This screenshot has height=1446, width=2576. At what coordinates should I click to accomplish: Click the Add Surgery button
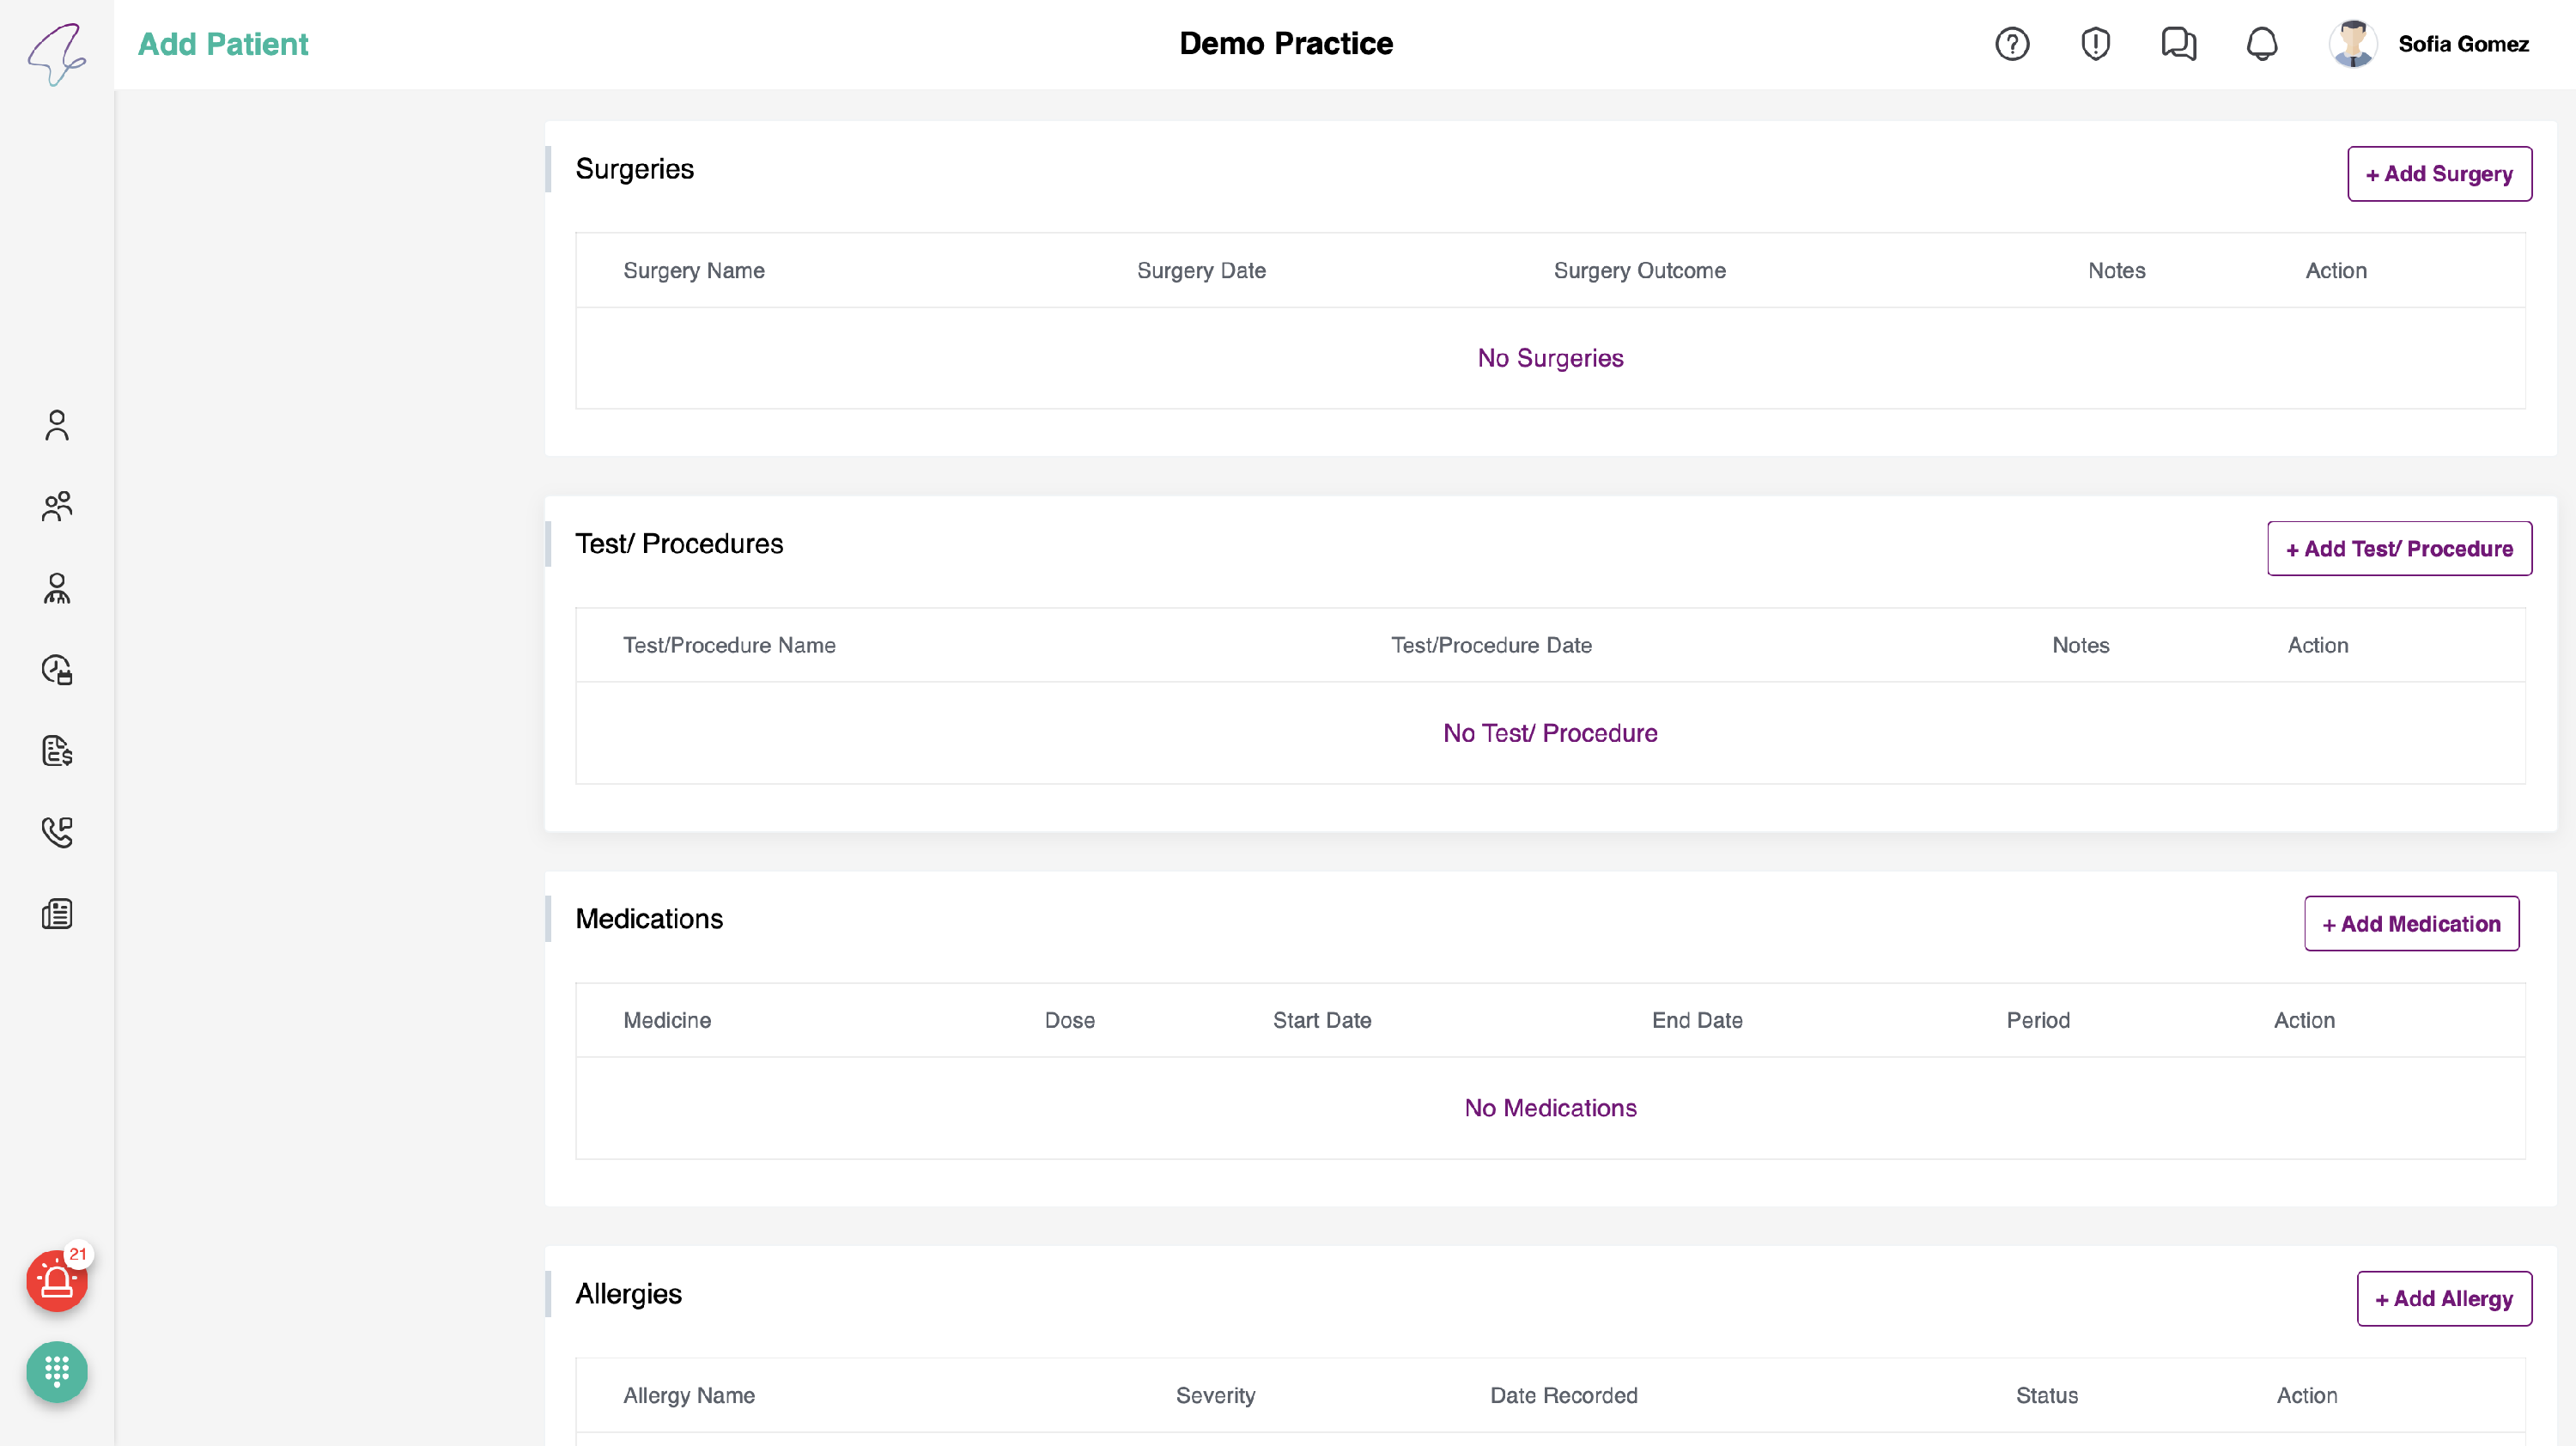pos(2439,174)
